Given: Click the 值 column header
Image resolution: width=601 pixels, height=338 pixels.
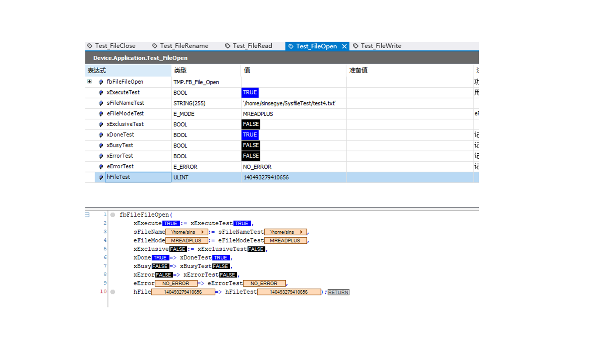Looking at the screenshot, I should tap(294, 70).
